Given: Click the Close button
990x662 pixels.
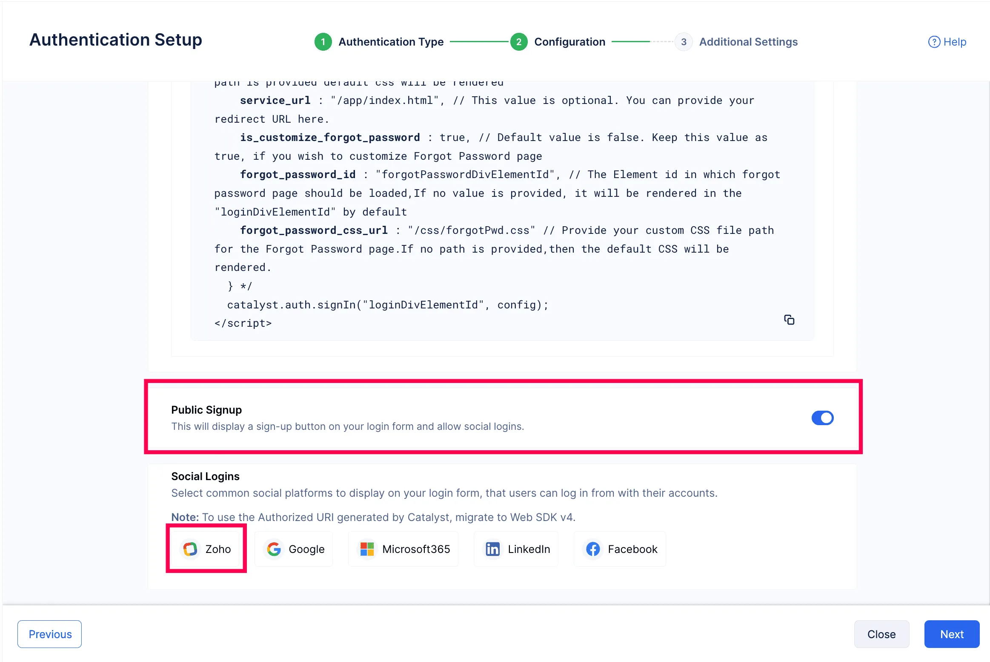Looking at the screenshot, I should tap(881, 634).
